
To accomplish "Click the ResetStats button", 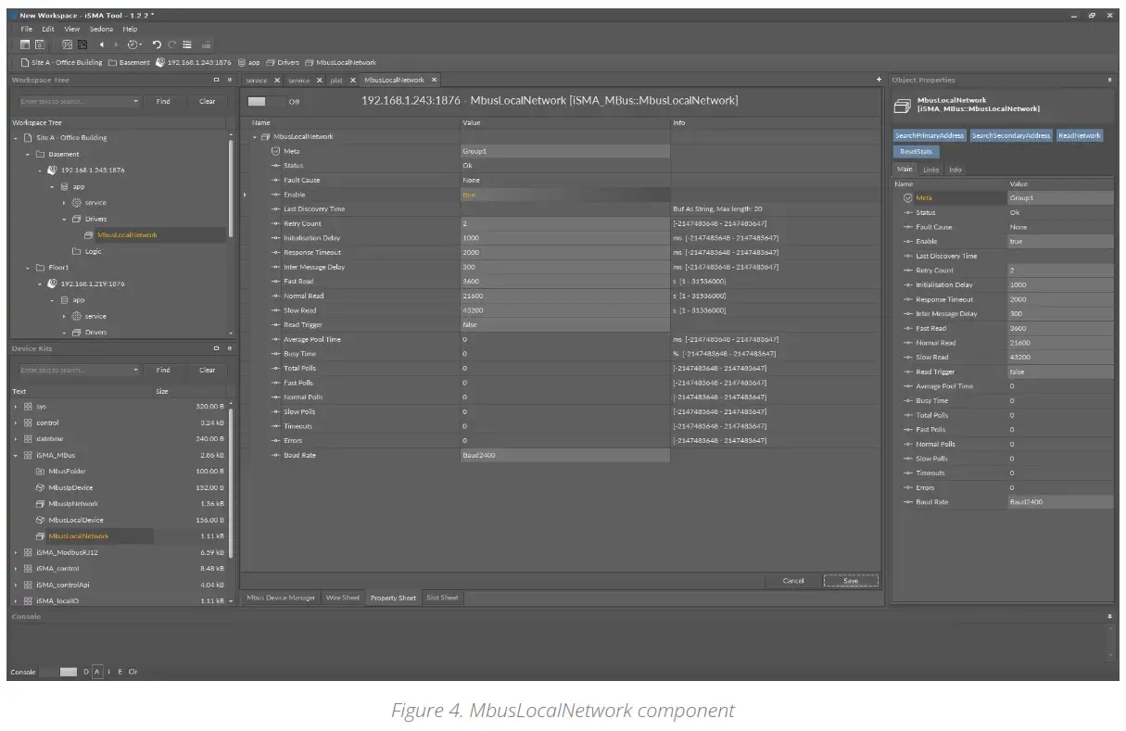I will point(917,151).
